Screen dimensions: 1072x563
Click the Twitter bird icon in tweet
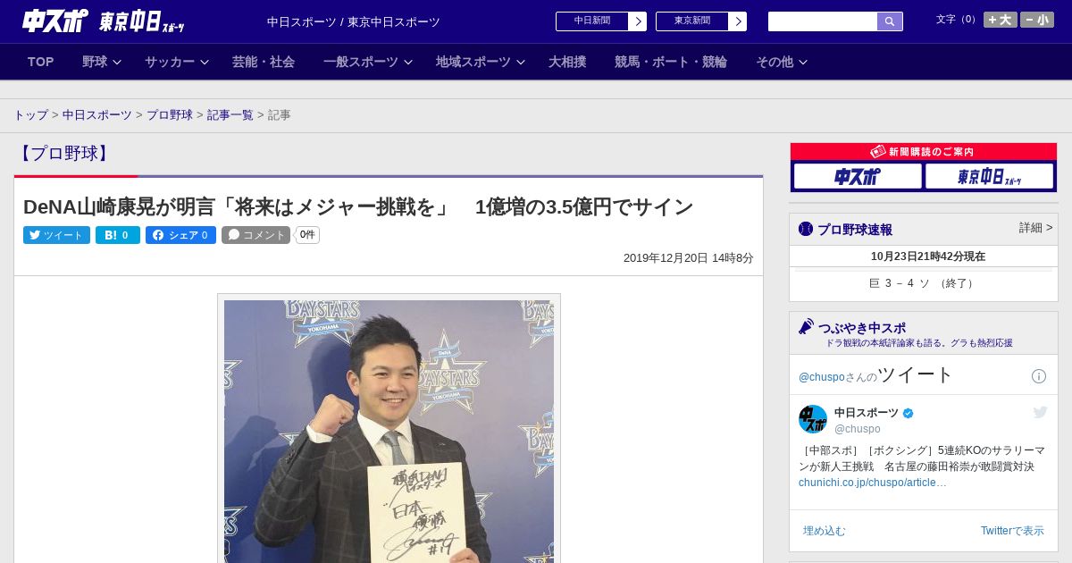(1040, 412)
